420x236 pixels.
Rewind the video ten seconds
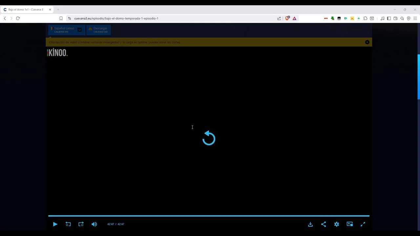(68, 224)
